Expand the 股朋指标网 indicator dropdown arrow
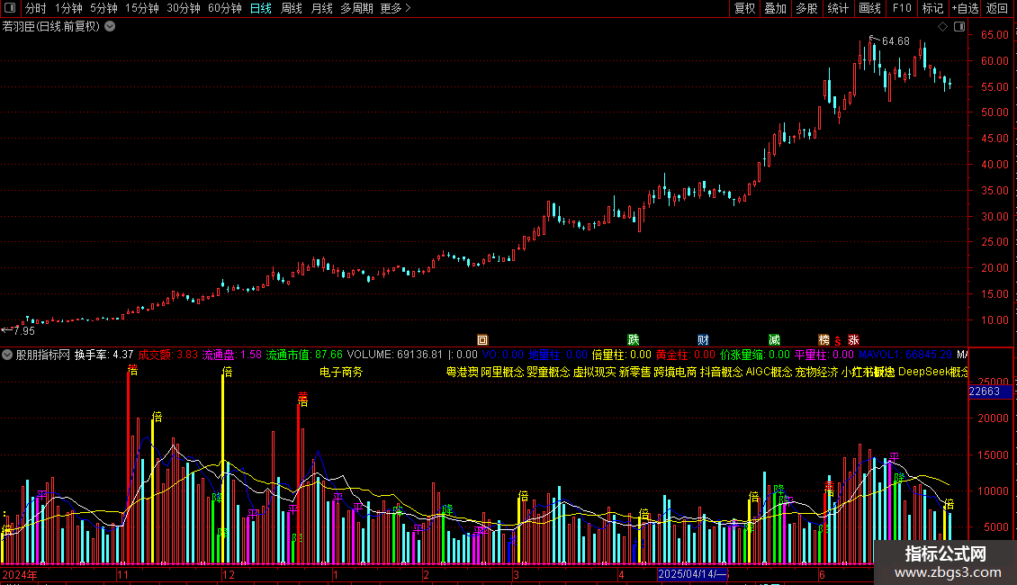 (7, 355)
